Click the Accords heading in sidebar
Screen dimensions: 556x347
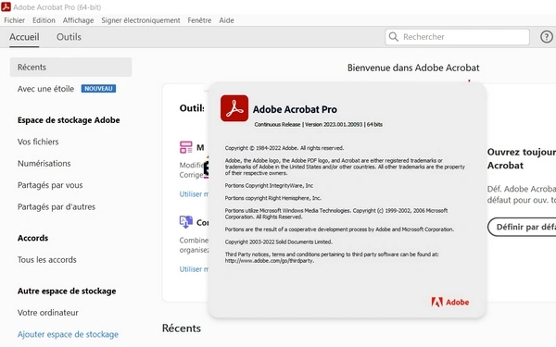(x=33, y=238)
